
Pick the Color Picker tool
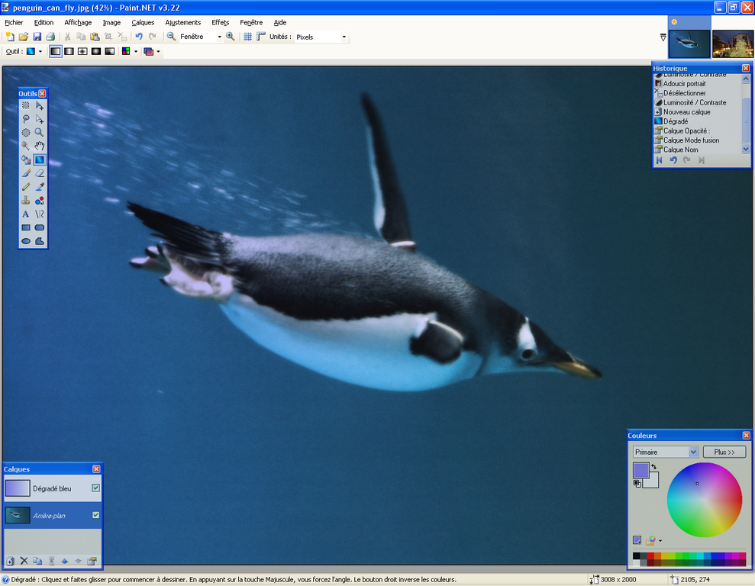(x=39, y=186)
